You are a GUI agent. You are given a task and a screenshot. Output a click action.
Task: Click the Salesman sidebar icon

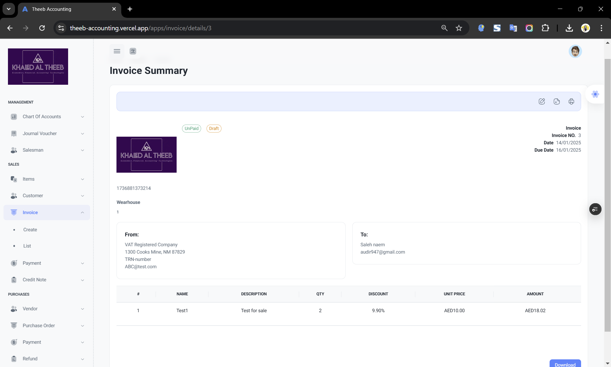point(14,150)
